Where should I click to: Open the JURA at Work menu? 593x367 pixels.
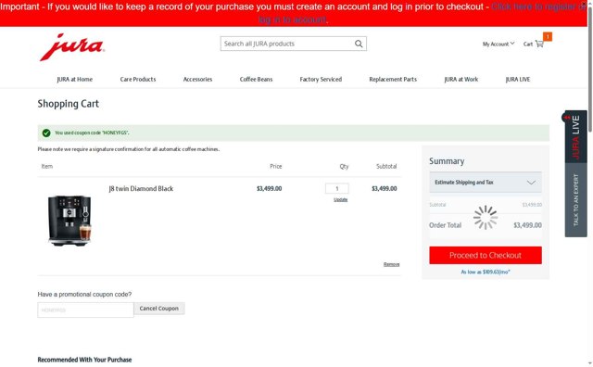point(461,79)
